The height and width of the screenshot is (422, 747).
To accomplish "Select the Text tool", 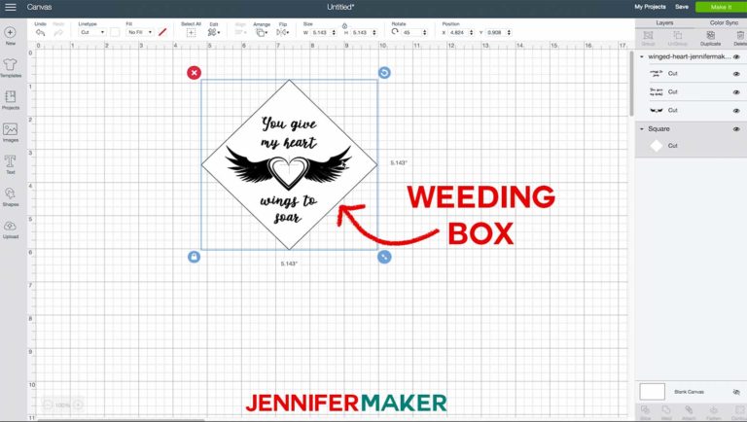I will pos(10,164).
